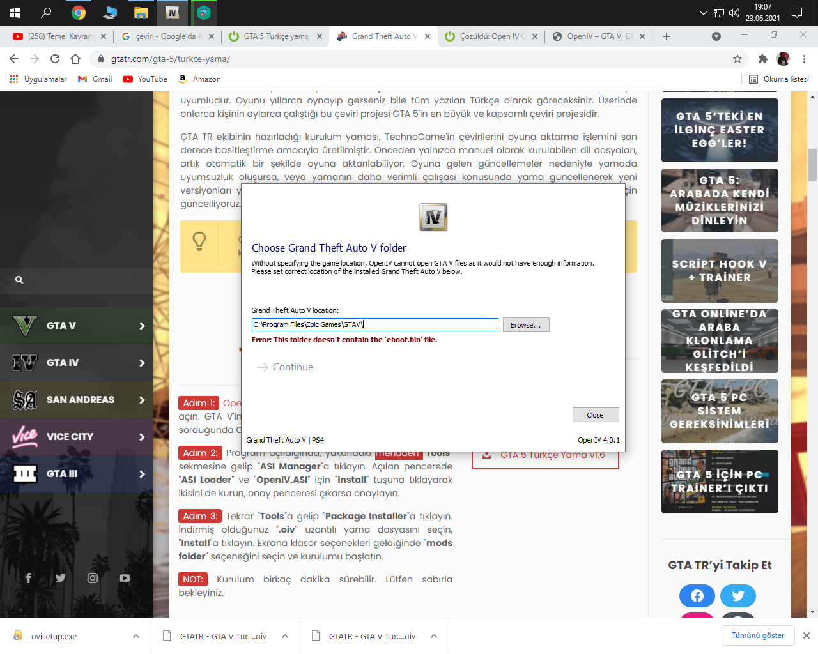Open the sidebar YouTube icon

(125, 578)
